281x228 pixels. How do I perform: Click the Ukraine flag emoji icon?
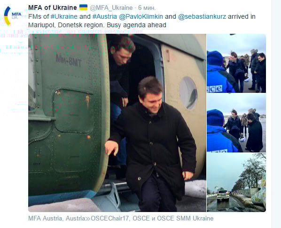click(83, 8)
